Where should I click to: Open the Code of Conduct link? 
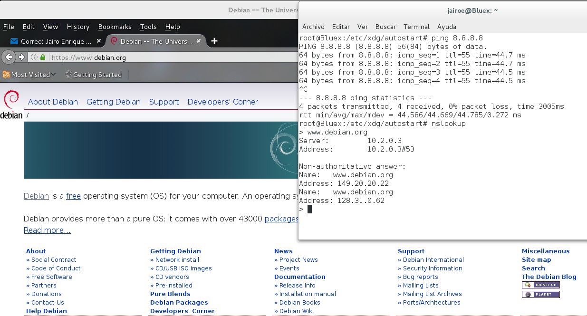coord(56,268)
